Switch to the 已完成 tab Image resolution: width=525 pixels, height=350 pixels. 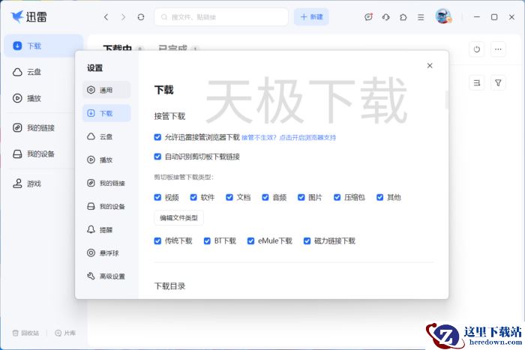(x=172, y=48)
